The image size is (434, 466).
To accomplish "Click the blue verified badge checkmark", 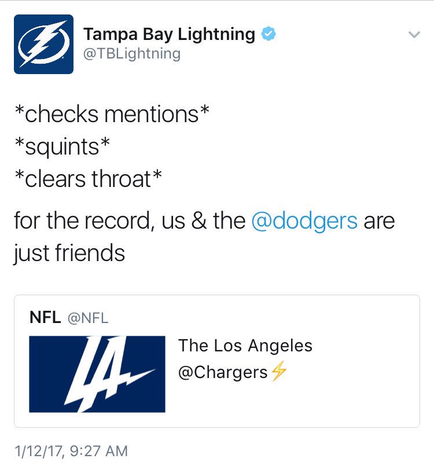I will (269, 34).
